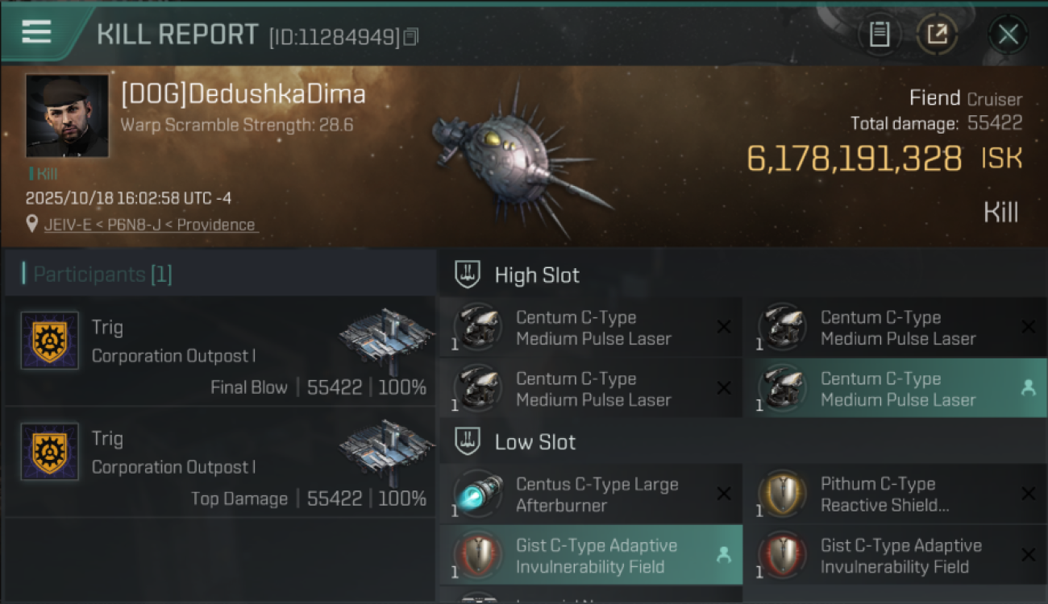Click the Centus C-Type Large Afterburner icon
The height and width of the screenshot is (604, 1048).
[477, 494]
